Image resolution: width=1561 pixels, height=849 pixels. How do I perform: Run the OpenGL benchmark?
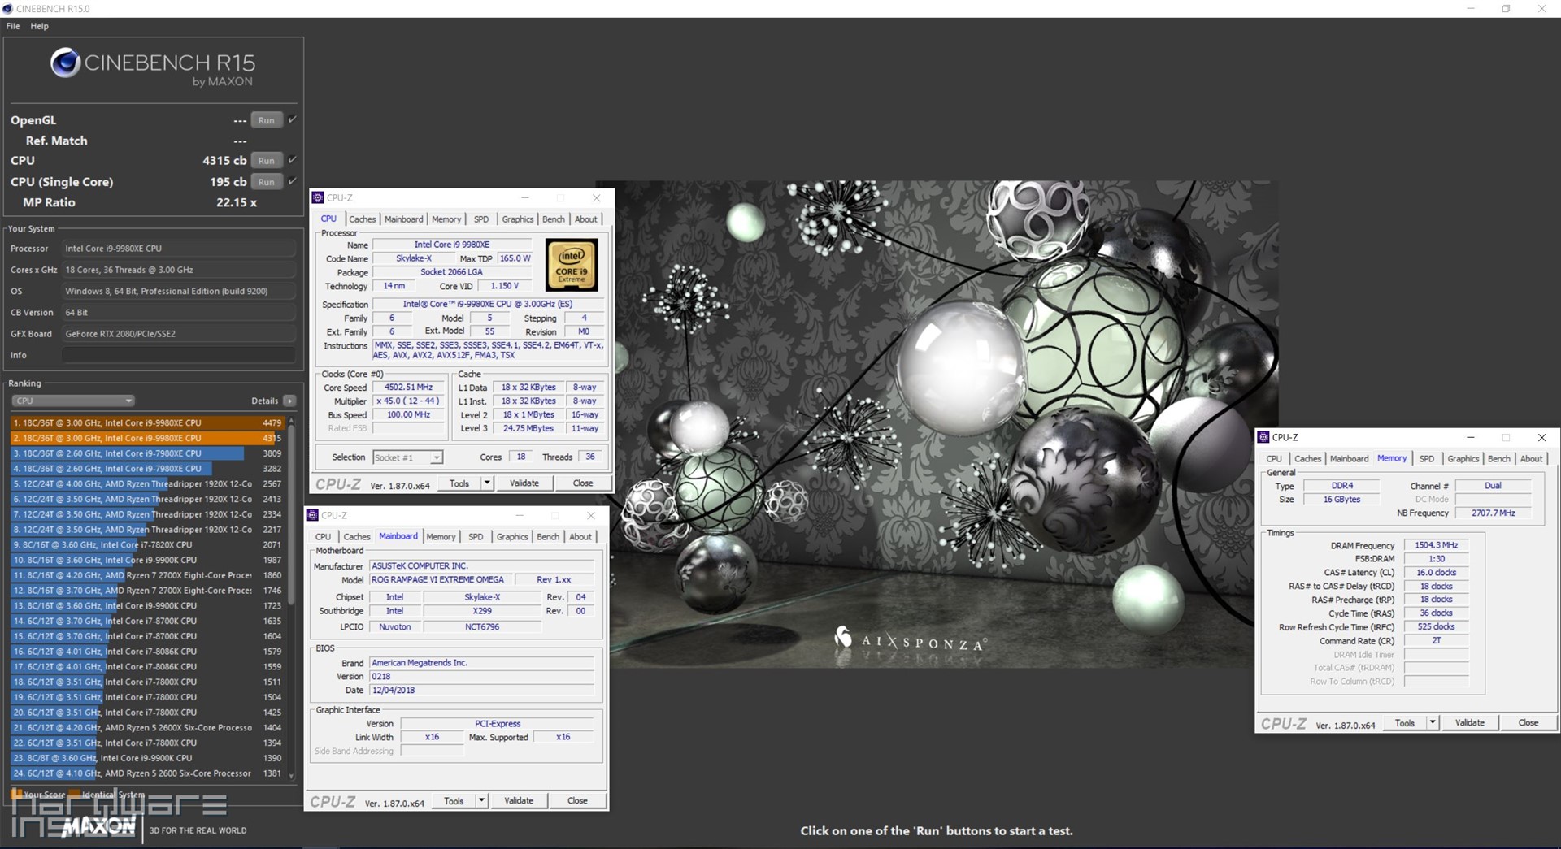[267, 120]
